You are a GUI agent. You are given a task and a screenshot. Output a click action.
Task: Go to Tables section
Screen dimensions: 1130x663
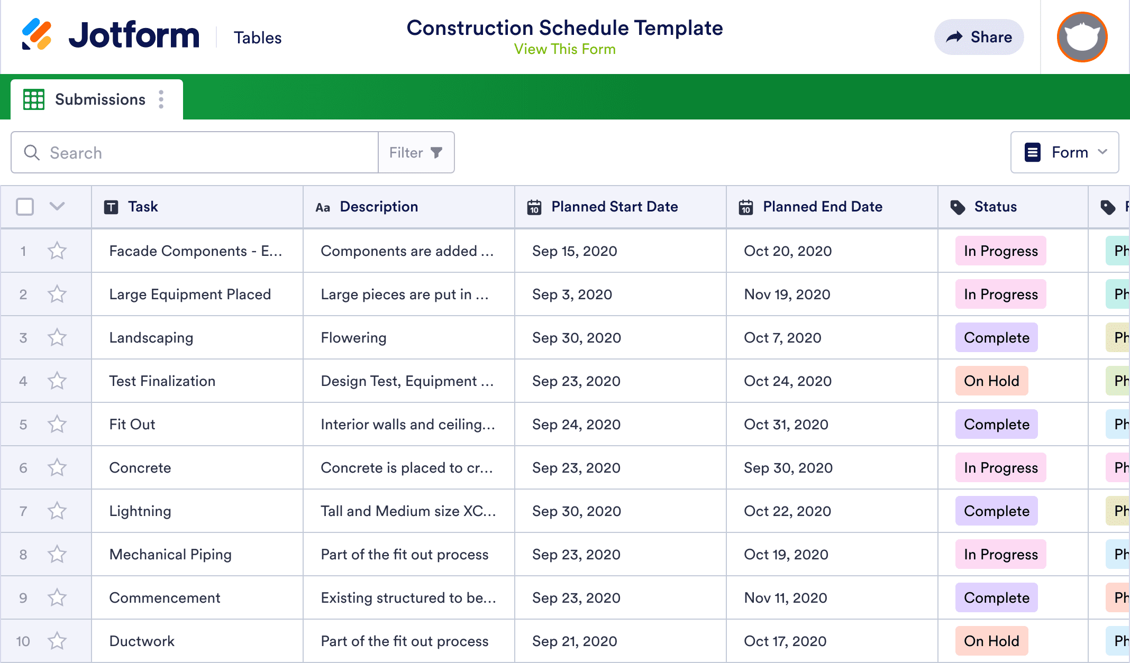tap(258, 38)
